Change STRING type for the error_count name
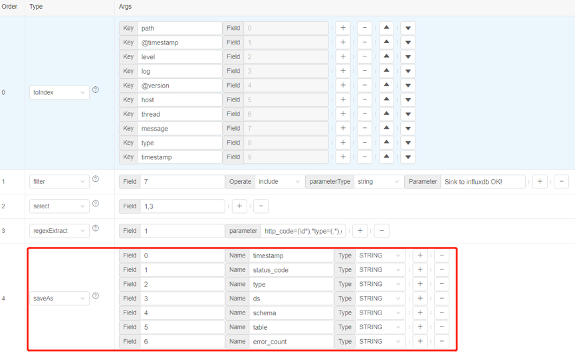 click(380, 341)
